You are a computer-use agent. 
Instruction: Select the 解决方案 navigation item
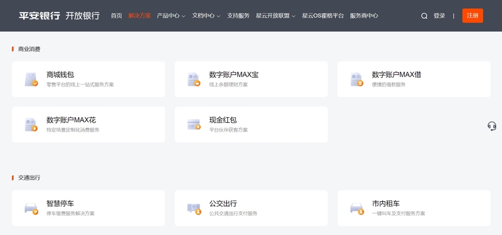(139, 16)
